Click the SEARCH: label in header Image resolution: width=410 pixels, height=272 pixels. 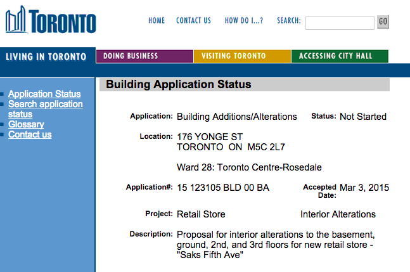pyautogui.click(x=289, y=20)
